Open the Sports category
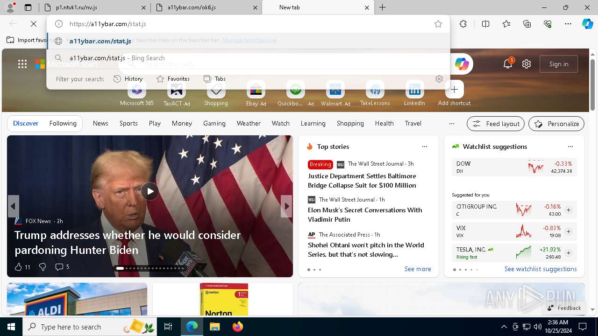 tap(128, 123)
